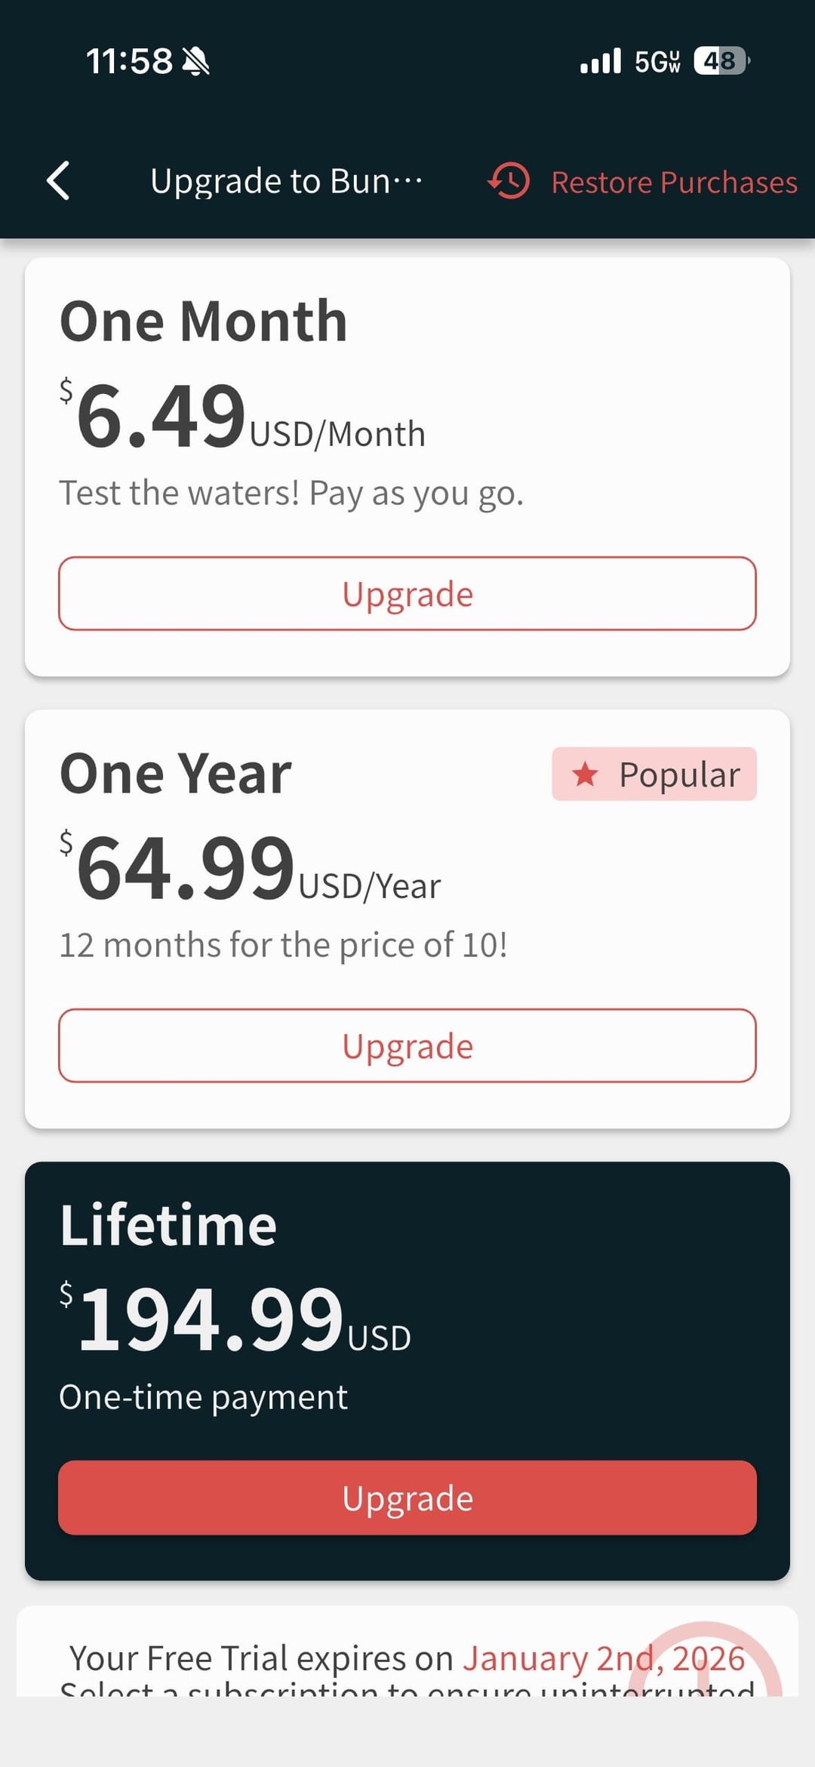The height and width of the screenshot is (1767, 815).
Task: Tap the Lifetime plan heading
Action: 168,1225
